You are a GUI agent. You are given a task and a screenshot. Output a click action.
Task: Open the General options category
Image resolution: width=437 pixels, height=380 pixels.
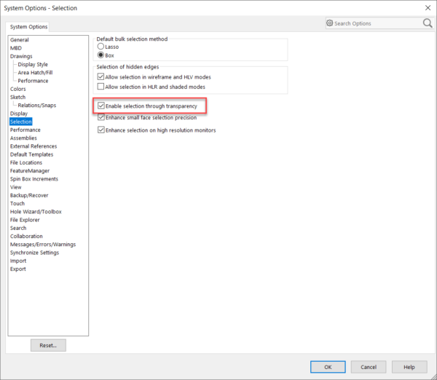pyautogui.click(x=20, y=40)
